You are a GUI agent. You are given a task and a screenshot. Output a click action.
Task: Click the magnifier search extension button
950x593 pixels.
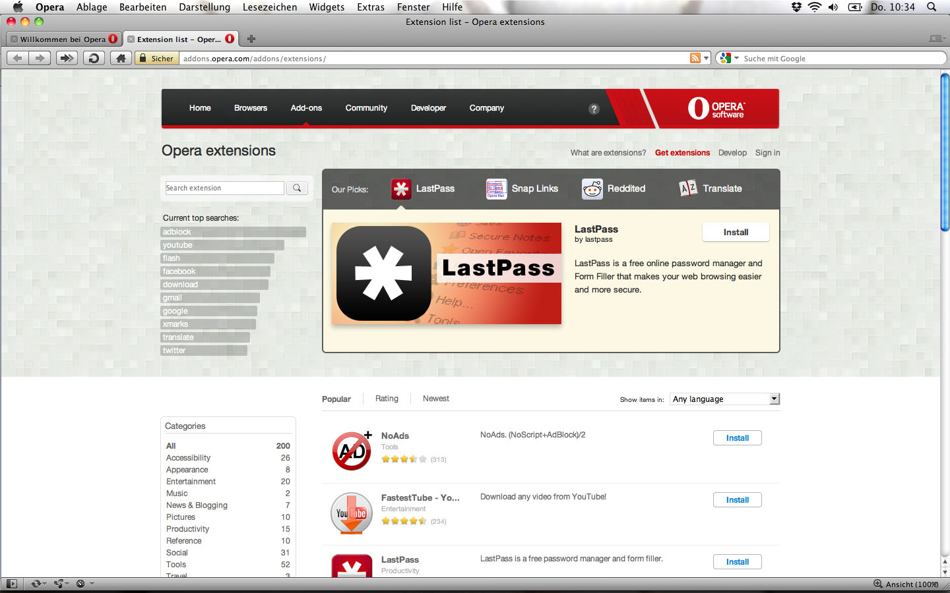(x=297, y=188)
